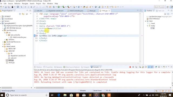Expand the Libraries node
Screen dimensions: 173x97
(5, 40)
